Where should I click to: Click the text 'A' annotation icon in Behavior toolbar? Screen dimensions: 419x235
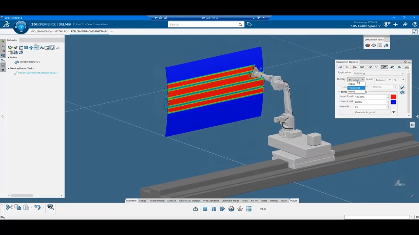tap(42, 48)
